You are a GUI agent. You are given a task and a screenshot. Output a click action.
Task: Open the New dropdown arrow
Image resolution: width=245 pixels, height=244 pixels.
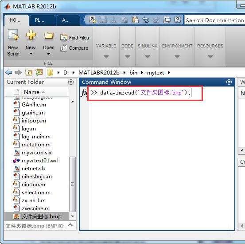pyautogui.click(x=31, y=54)
